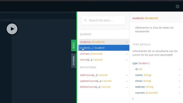Expand arrow beside addCourse mutation
Image resolution: width=183 pixels, height=103 pixels.
[x=127, y=75]
